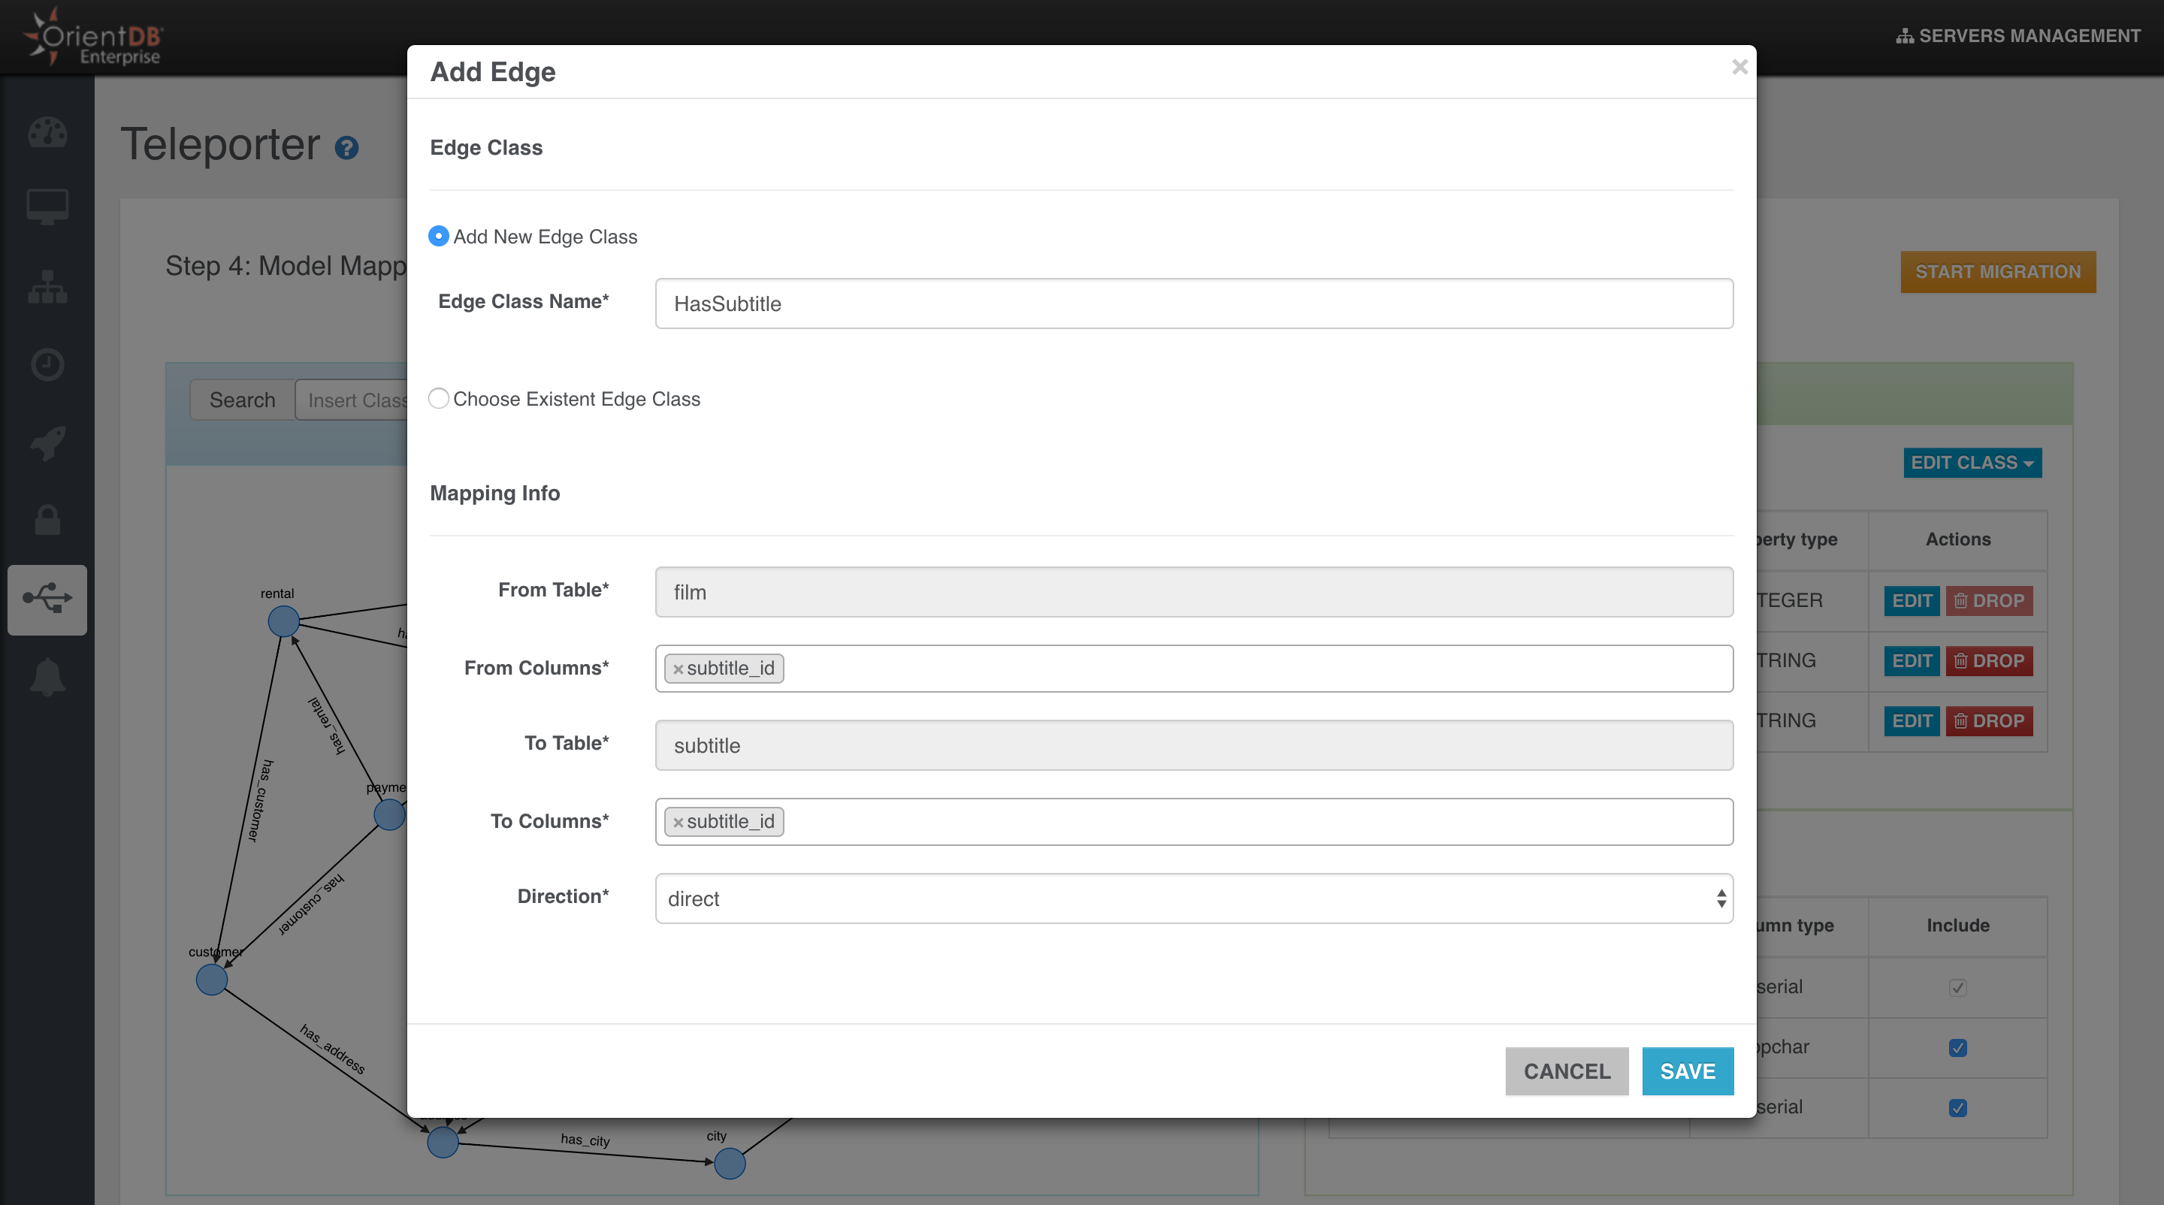The height and width of the screenshot is (1205, 2164).
Task: Select Choose Existent Edge Class radio
Action: 439,398
